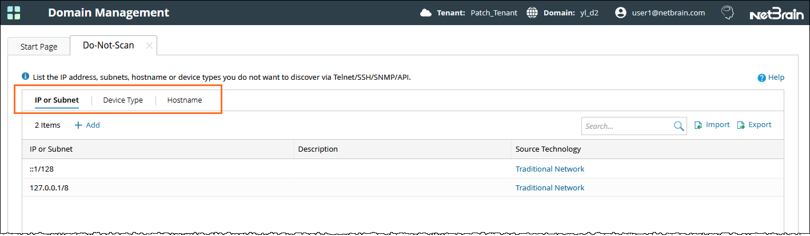Click the globe Domain icon

[532, 13]
